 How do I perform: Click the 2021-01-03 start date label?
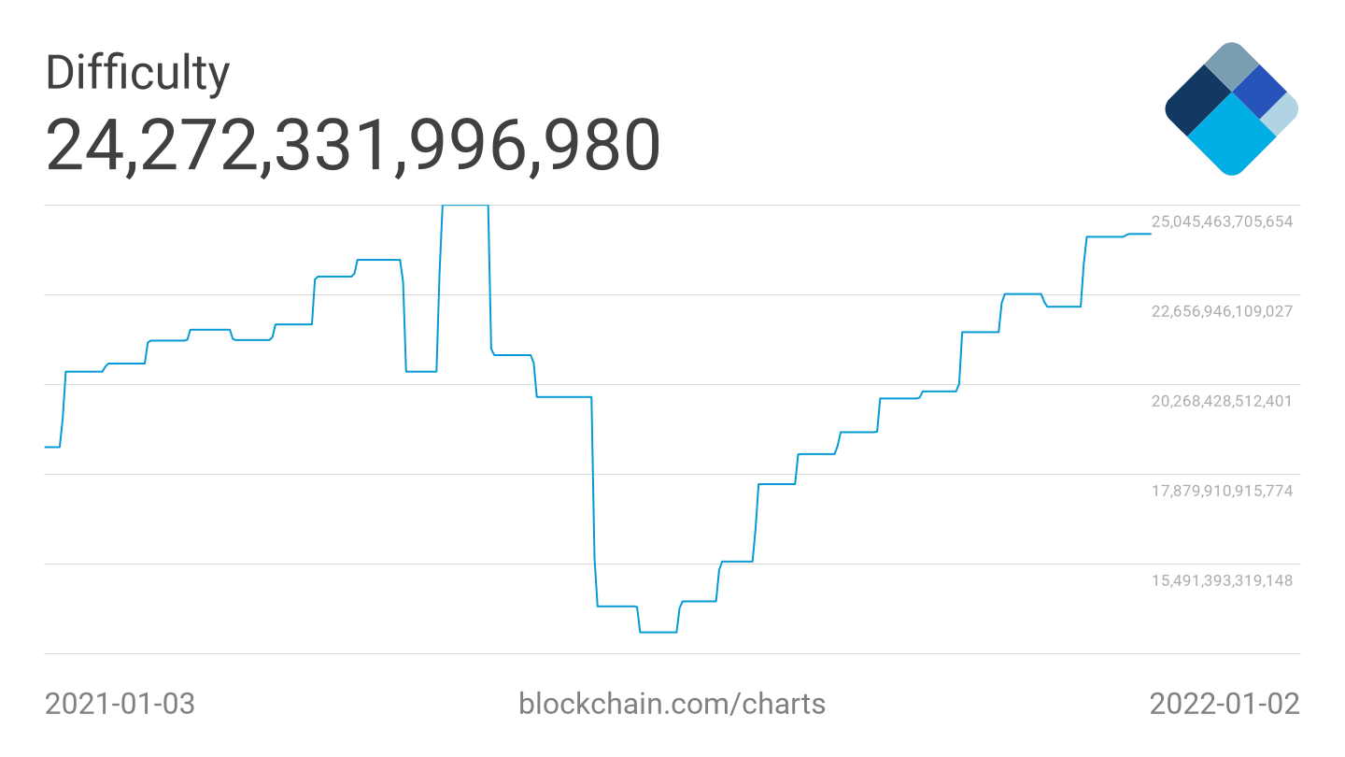point(120,704)
